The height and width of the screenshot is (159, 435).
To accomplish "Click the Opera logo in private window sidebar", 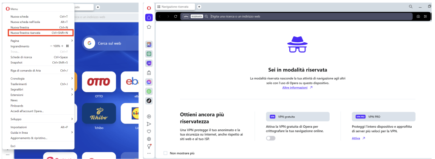I will [149, 8].
